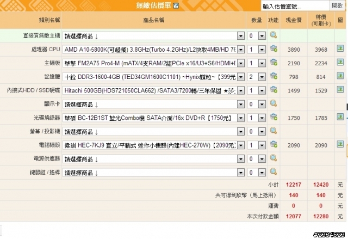
Task: Click the 現金價 column header
Action: [294, 20]
